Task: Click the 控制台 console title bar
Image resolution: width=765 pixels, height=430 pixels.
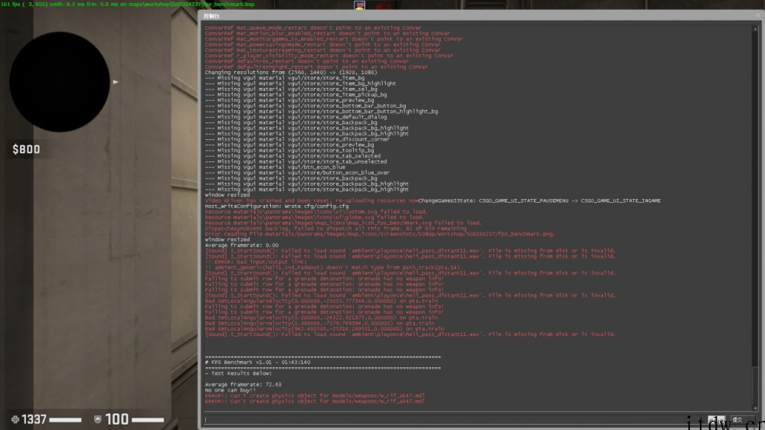Action: tap(481, 15)
